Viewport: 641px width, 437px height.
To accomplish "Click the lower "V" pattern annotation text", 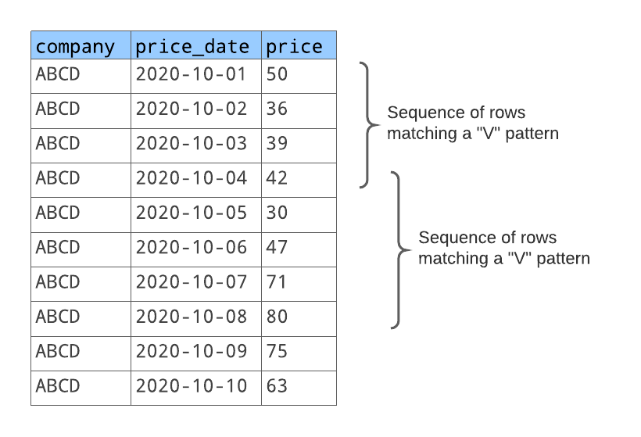I will tap(503, 248).
